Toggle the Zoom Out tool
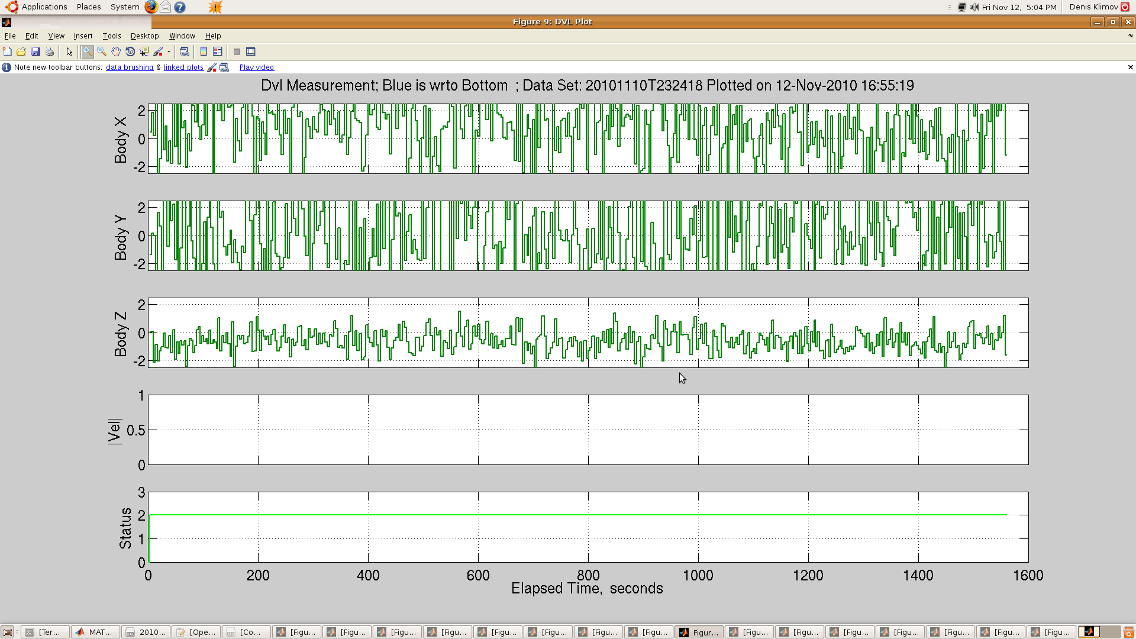Screen dimensions: 1136x639 (102, 52)
